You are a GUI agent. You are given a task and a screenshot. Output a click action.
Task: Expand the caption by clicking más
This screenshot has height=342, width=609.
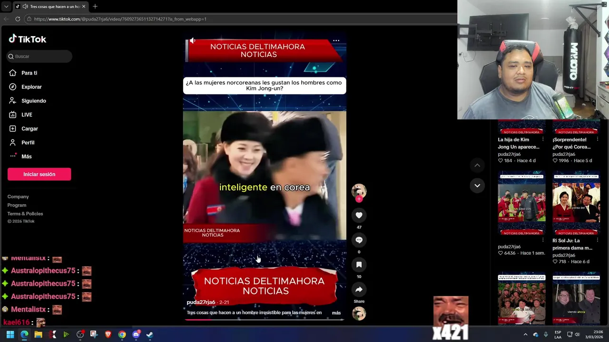336,313
